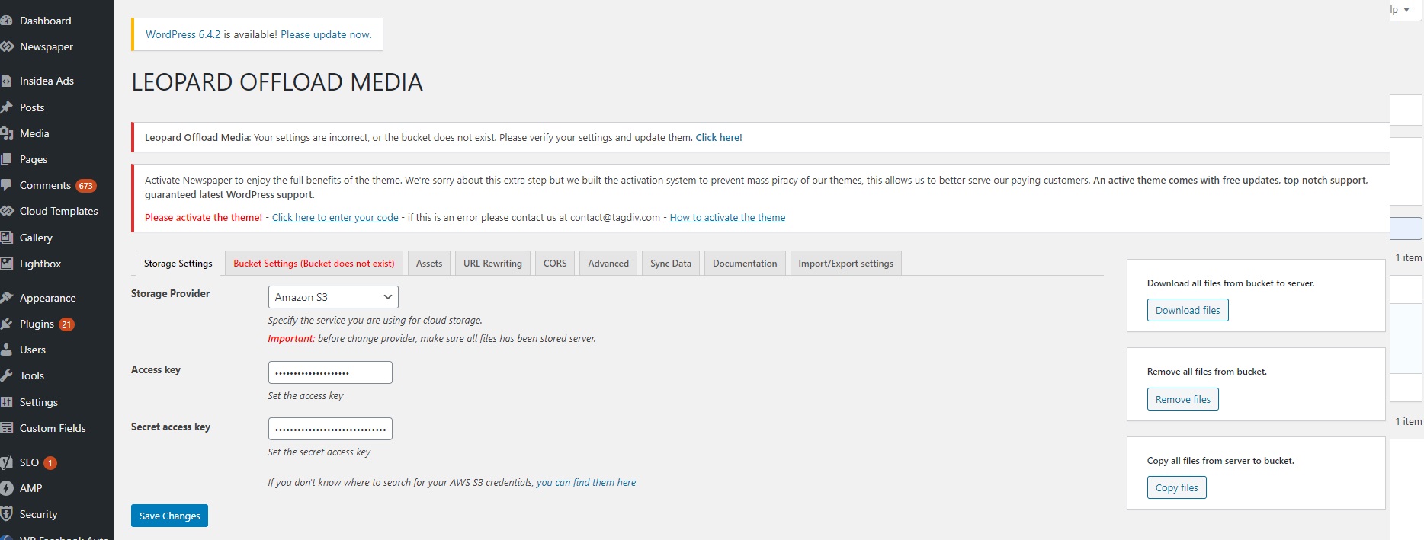Image resolution: width=1424 pixels, height=540 pixels.
Task: Click the AMP lightning icon
Action: (x=6, y=488)
